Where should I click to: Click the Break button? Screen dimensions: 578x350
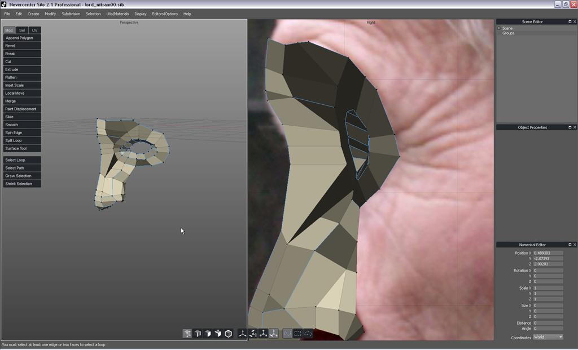pos(22,54)
